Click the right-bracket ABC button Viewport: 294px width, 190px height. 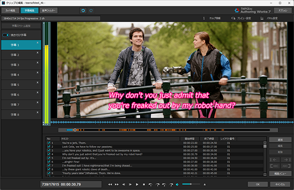pos(286,166)
